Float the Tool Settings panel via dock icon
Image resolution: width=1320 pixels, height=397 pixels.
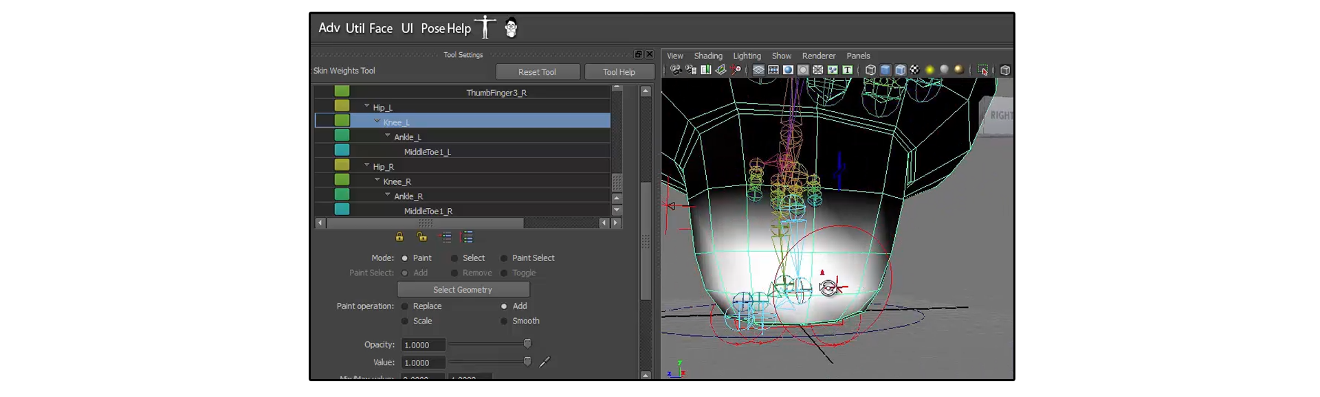pos(638,54)
